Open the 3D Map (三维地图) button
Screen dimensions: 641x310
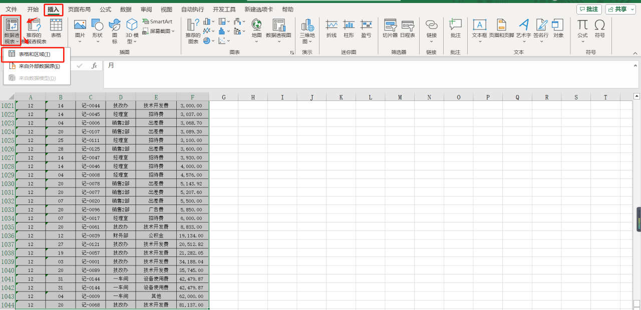[307, 31]
